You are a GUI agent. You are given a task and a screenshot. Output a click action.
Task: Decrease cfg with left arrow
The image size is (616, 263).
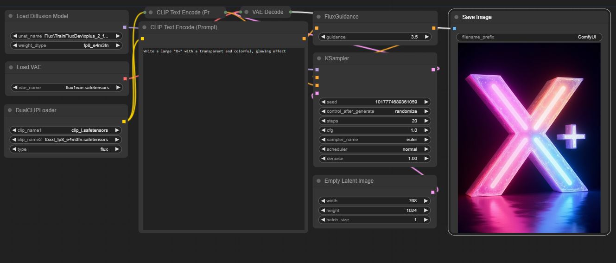coord(323,130)
